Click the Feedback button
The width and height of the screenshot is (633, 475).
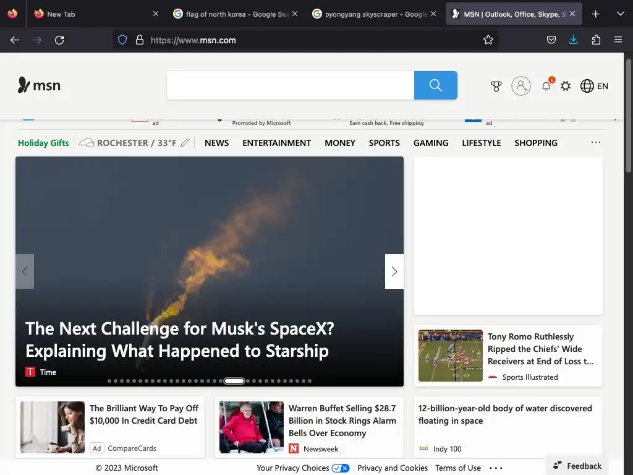pos(577,466)
